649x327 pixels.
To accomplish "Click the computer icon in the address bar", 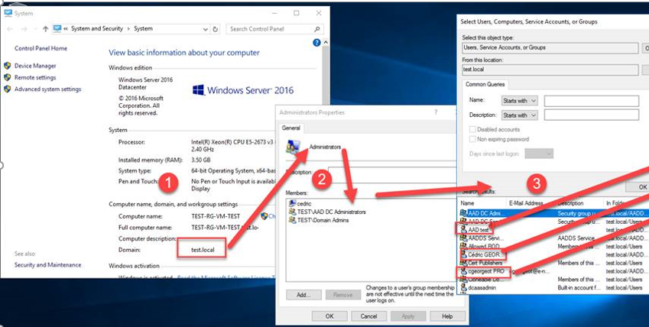I will click(x=57, y=28).
